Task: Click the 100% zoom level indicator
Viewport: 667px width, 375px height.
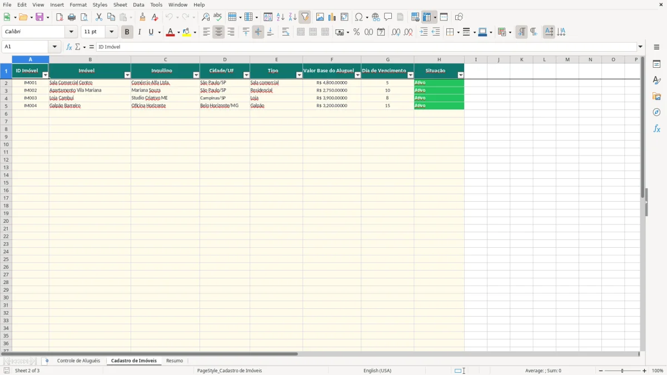Action: (658, 371)
